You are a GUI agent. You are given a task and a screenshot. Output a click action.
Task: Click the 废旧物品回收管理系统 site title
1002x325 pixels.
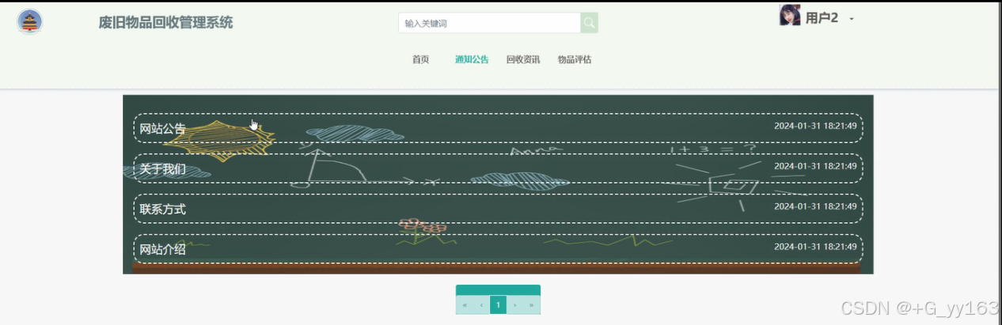pos(165,23)
